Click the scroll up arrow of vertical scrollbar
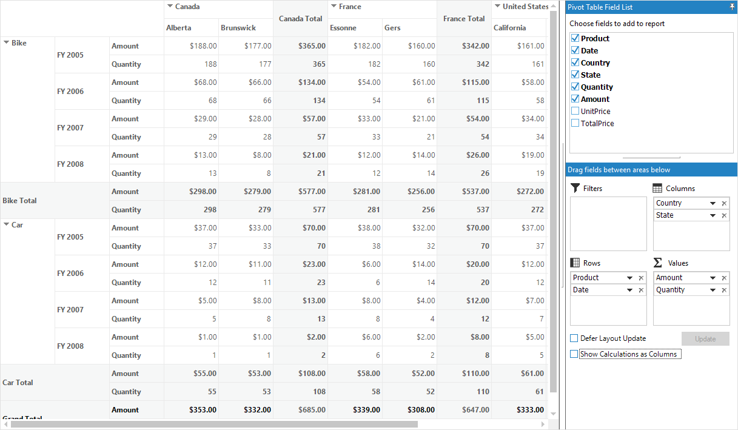 click(x=552, y=7)
